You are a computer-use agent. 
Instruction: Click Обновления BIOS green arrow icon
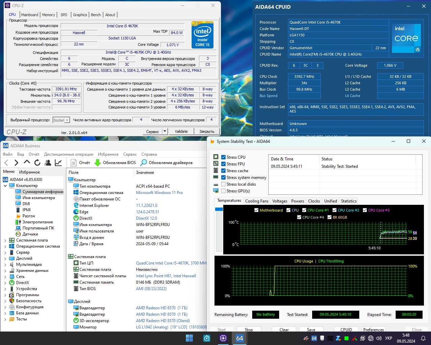point(98,163)
